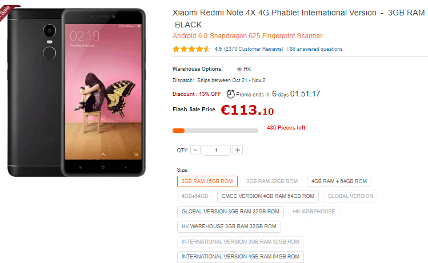Choose the 4GB RAM + 64GB ROM option
The height and width of the screenshot is (263, 428).
[339, 181]
